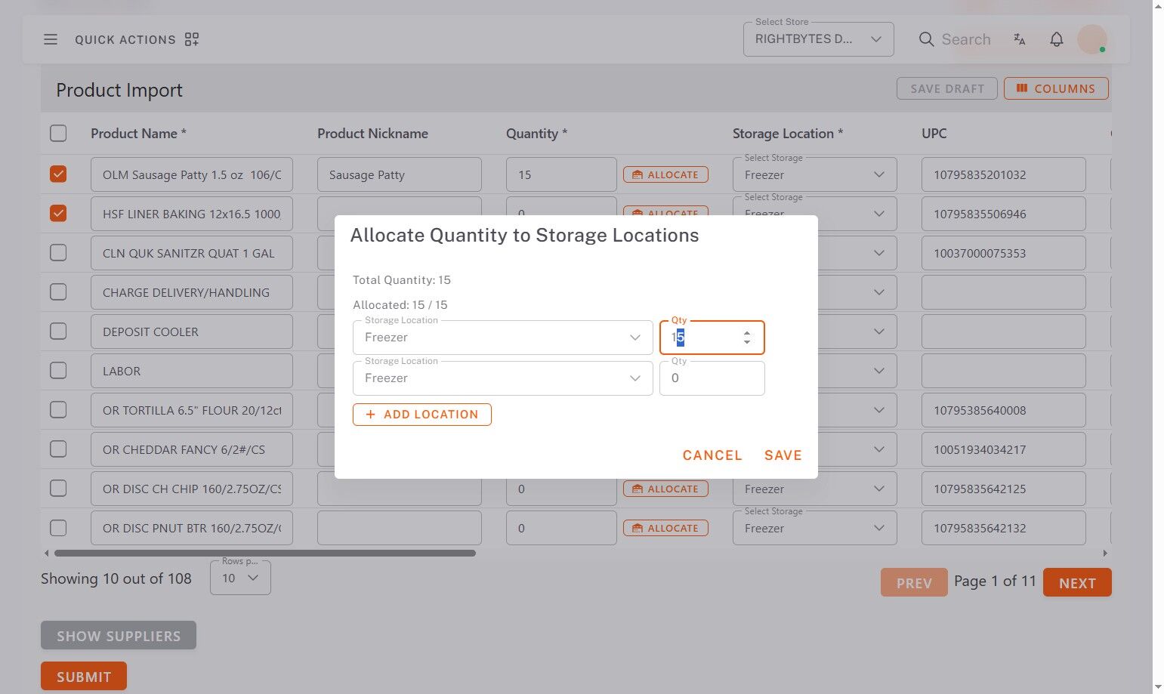Save the quantity allocation
Screen dimensions: 1164x694
point(783,455)
